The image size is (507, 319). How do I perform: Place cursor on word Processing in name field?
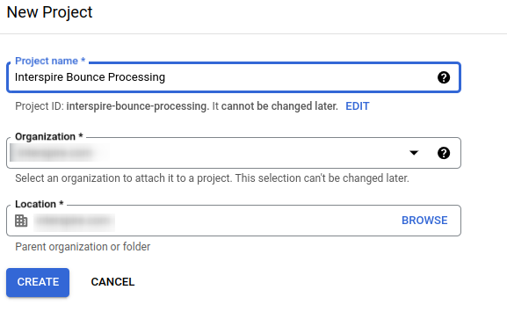coord(136,77)
